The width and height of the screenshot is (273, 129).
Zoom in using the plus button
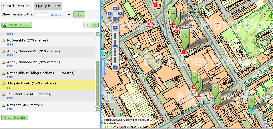click(115, 28)
